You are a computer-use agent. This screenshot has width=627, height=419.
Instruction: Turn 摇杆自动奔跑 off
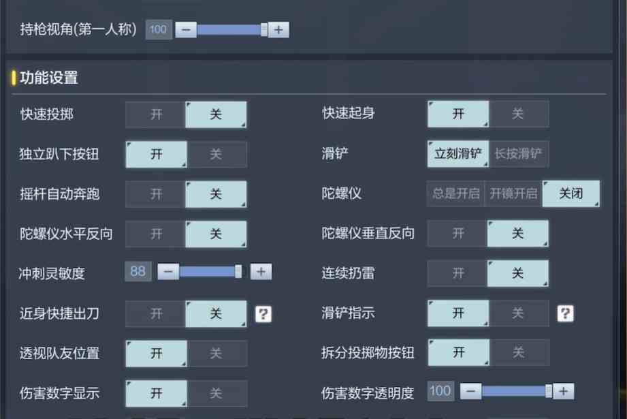click(216, 194)
